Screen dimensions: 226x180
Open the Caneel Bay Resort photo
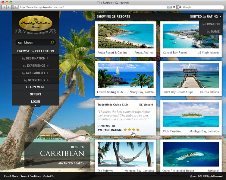tap(191, 36)
